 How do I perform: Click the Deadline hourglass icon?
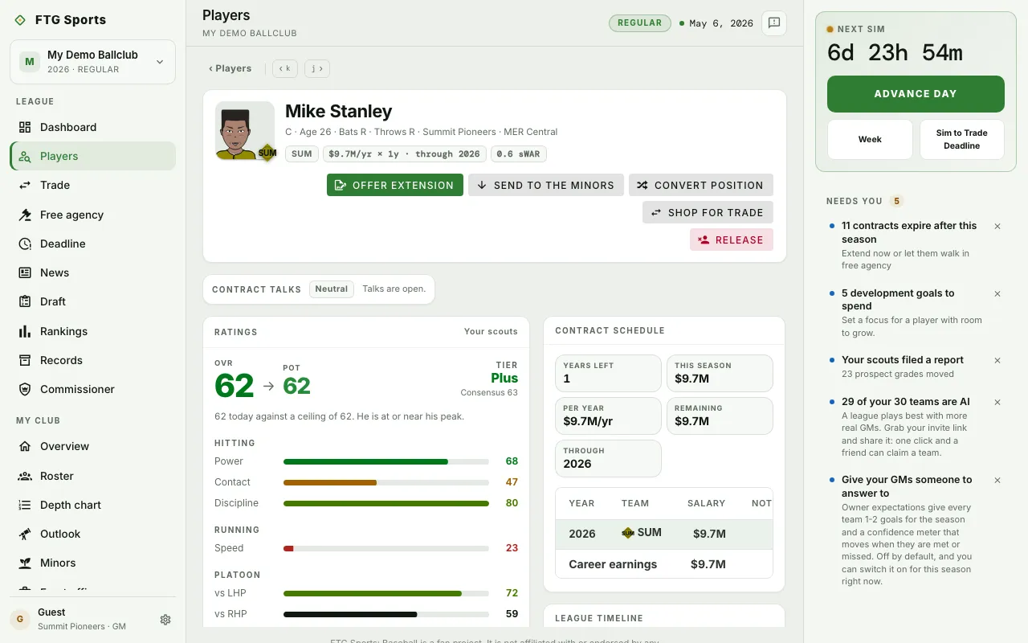pos(25,244)
